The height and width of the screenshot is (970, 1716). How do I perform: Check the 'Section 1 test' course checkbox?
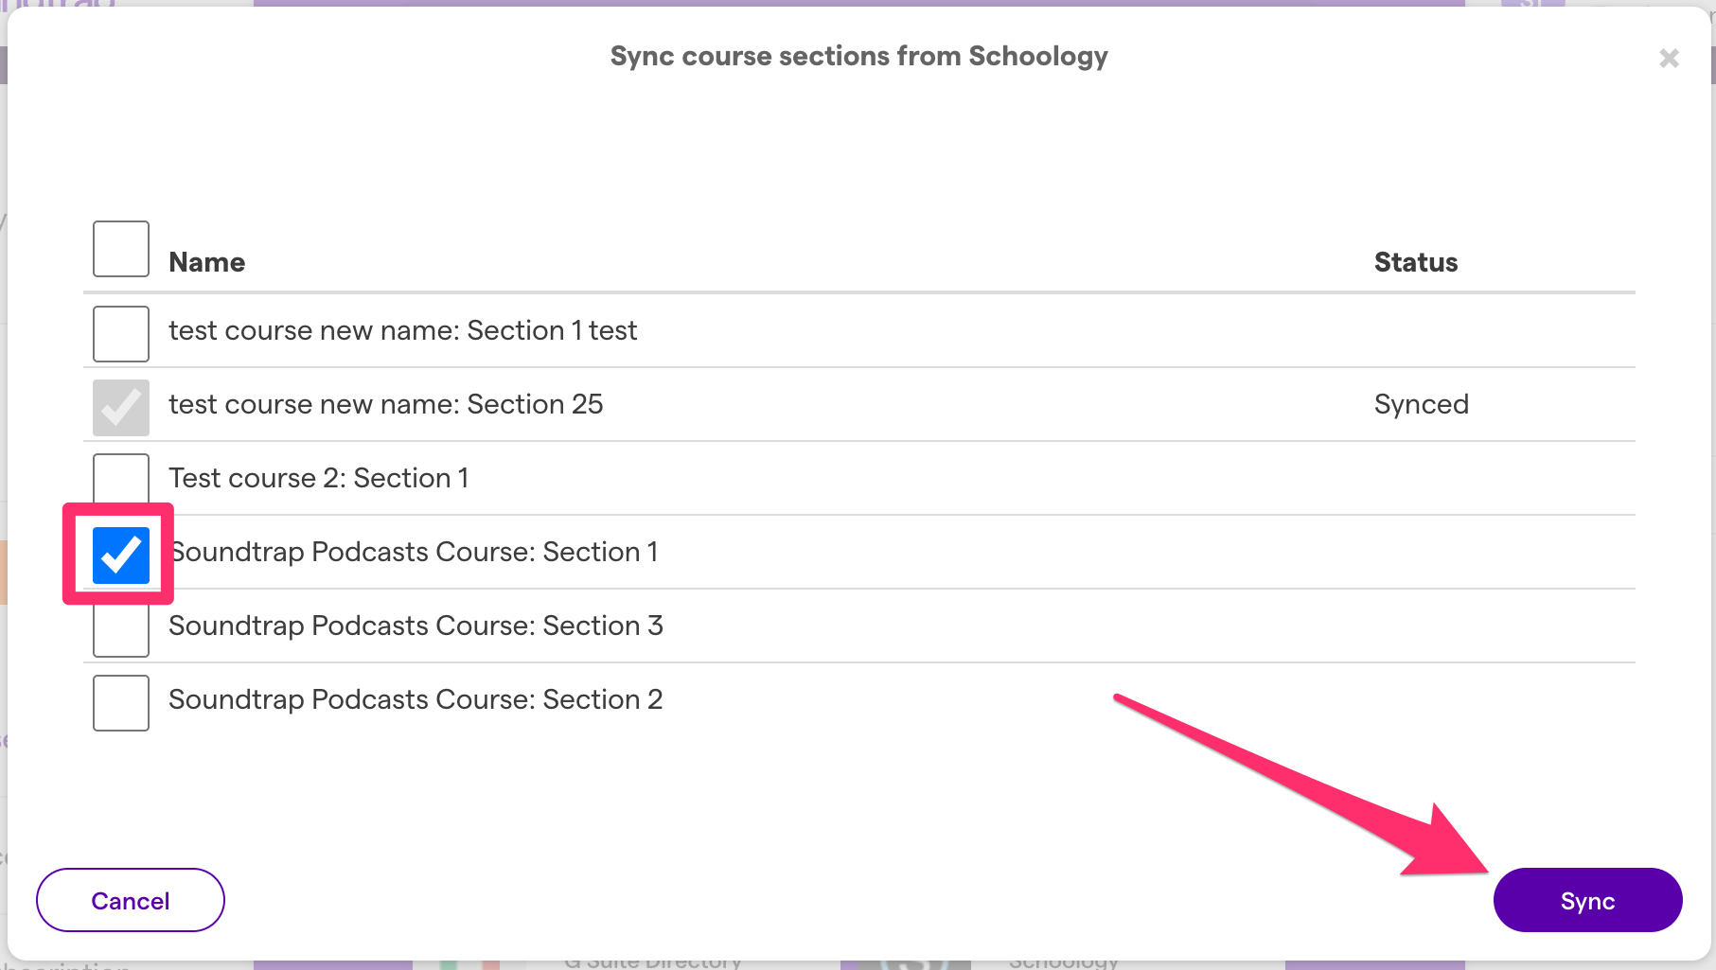click(121, 334)
